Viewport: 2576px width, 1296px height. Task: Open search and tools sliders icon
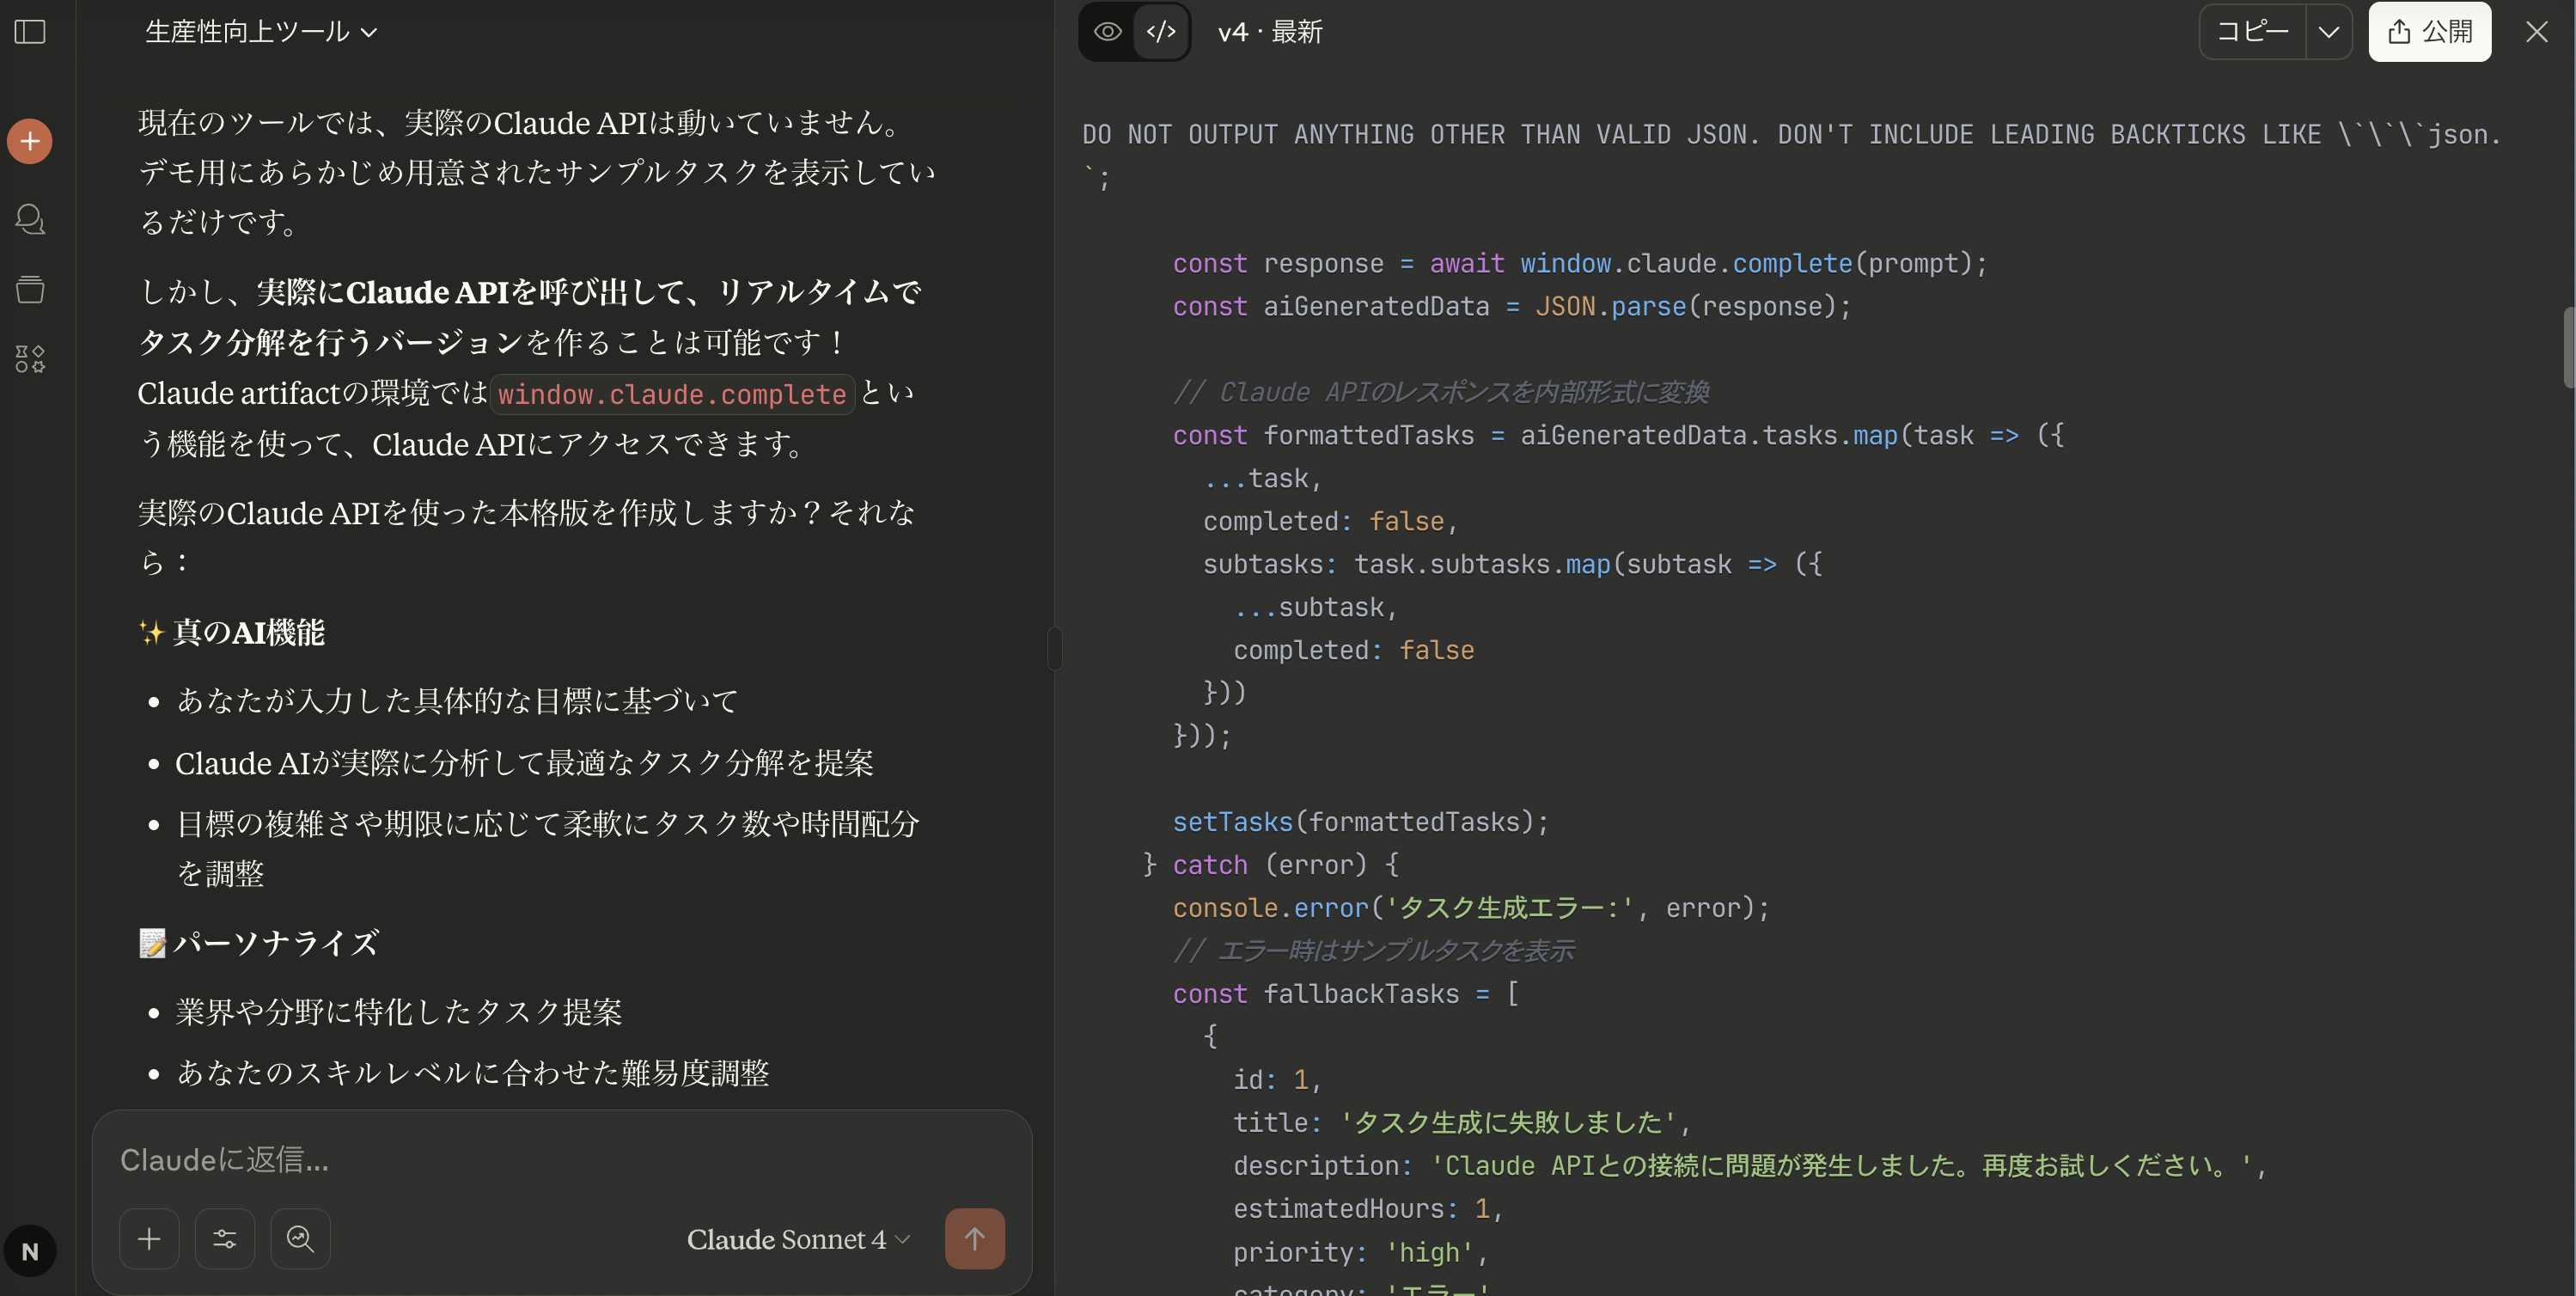coord(225,1238)
